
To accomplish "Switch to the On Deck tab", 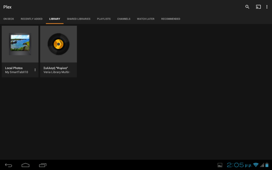I will click(x=9, y=19).
